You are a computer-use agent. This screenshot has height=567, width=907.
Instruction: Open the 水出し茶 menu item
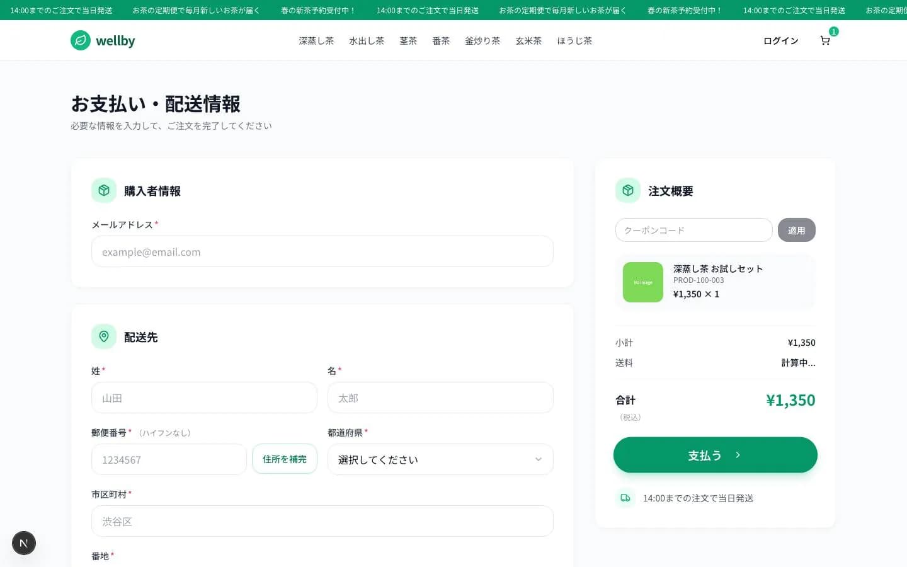(367, 40)
